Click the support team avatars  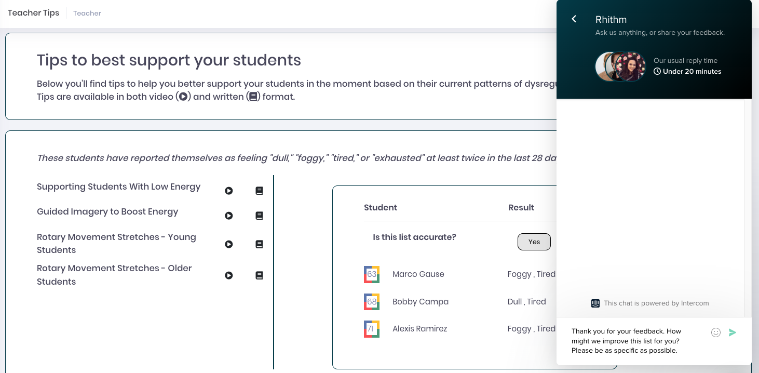tap(620, 66)
